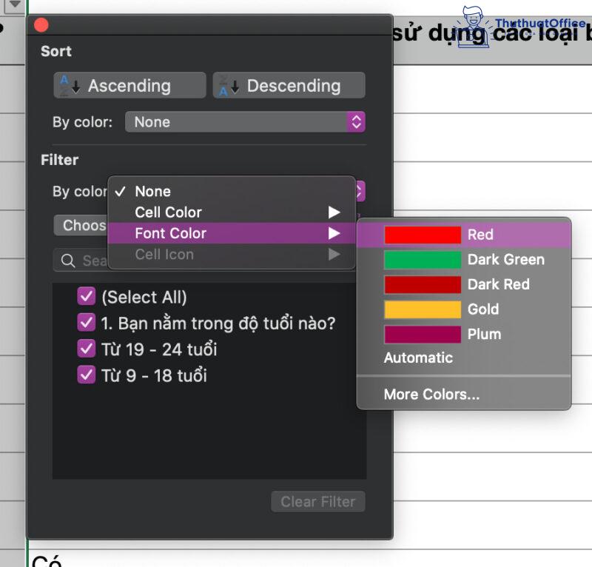Choose Automatic in the font color submenu
The image size is (592, 567).
coord(418,358)
